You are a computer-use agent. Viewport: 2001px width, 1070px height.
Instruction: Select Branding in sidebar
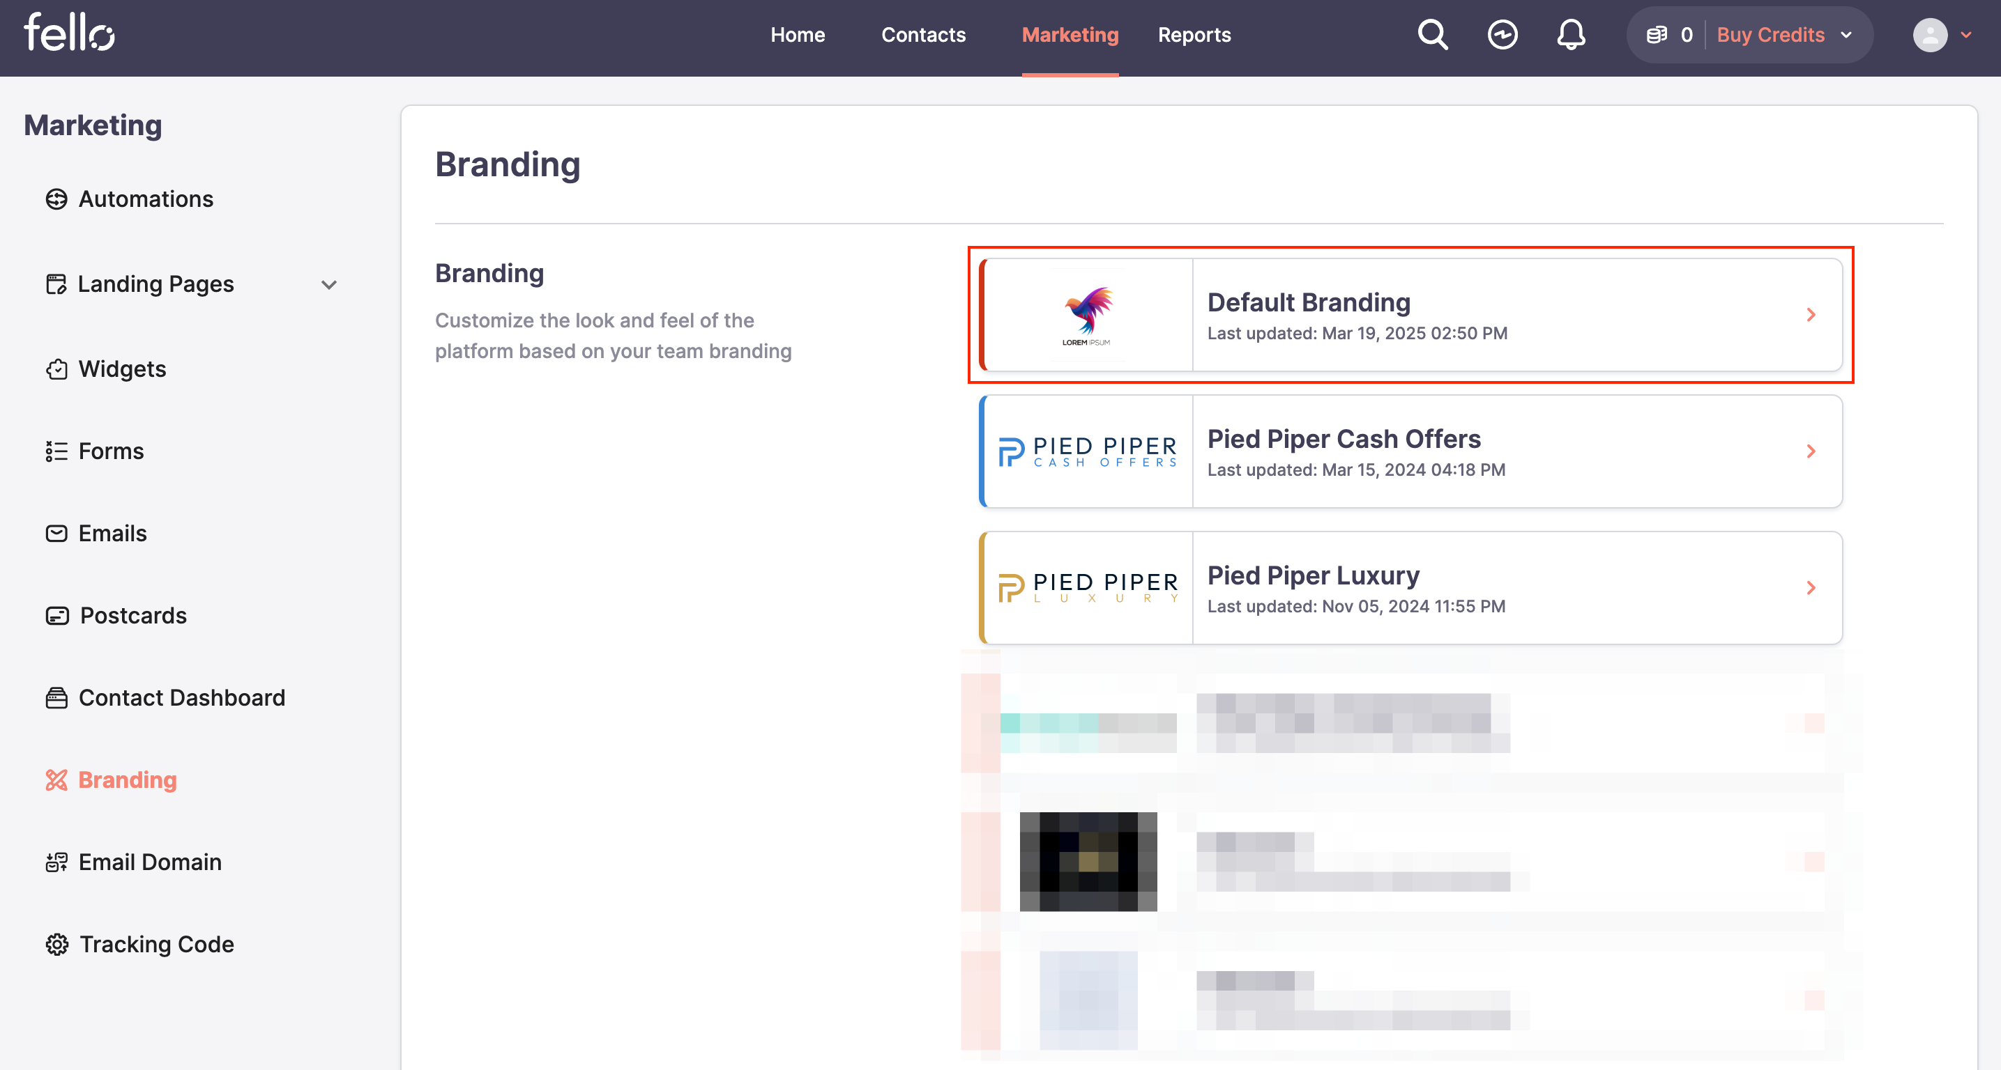tap(128, 781)
